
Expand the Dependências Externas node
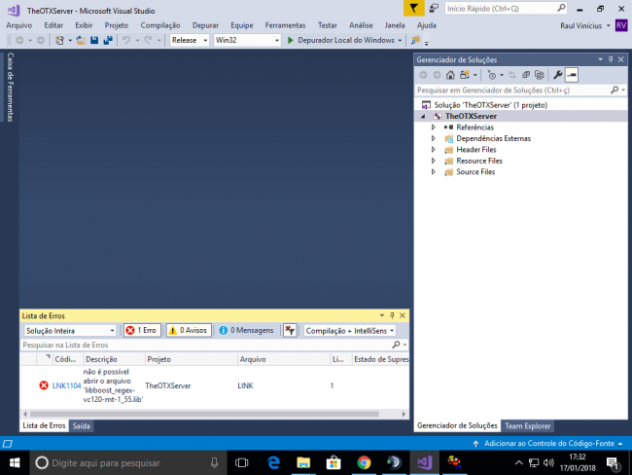(434, 138)
